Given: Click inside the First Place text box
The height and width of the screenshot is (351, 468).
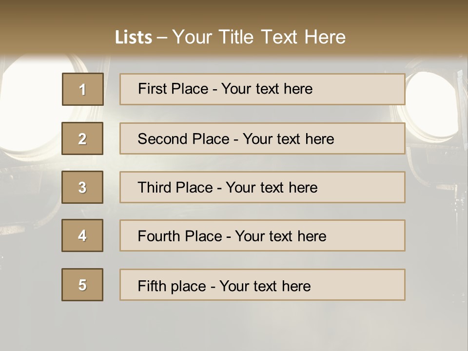Looking at the screenshot, I should [262, 89].
